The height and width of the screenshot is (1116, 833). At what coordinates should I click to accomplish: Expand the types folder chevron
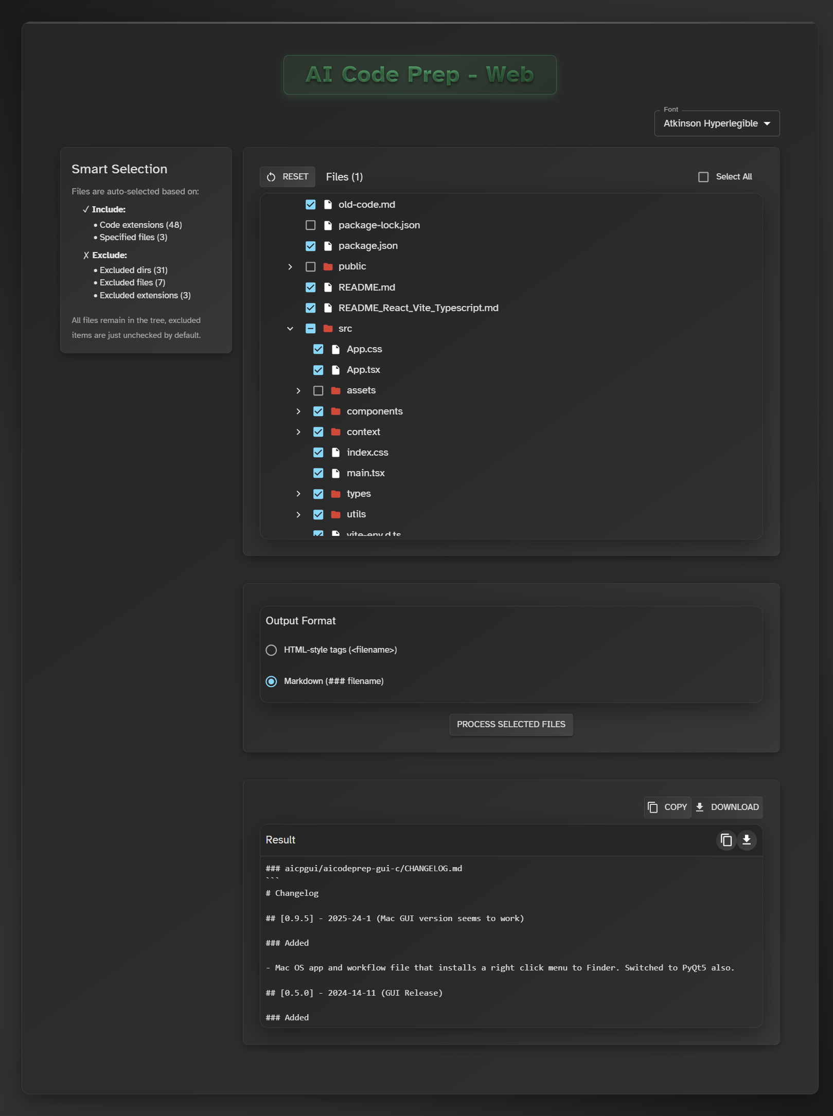(298, 494)
